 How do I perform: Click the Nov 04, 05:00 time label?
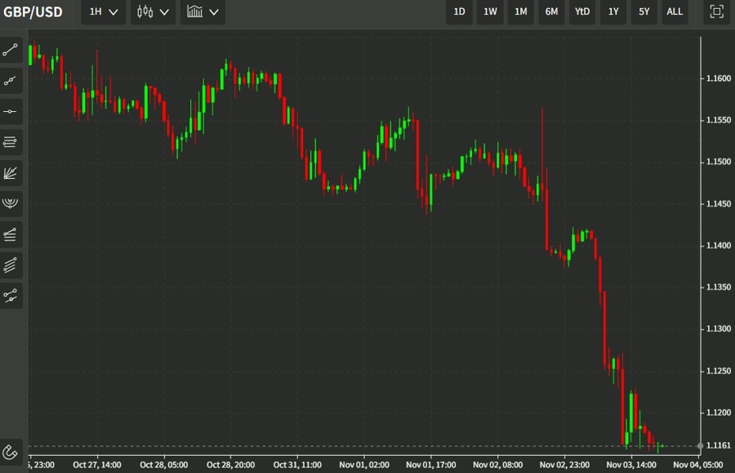point(698,465)
